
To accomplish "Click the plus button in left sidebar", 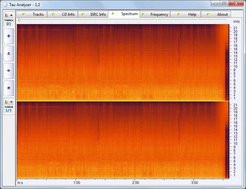I will [x=9, y=36].
